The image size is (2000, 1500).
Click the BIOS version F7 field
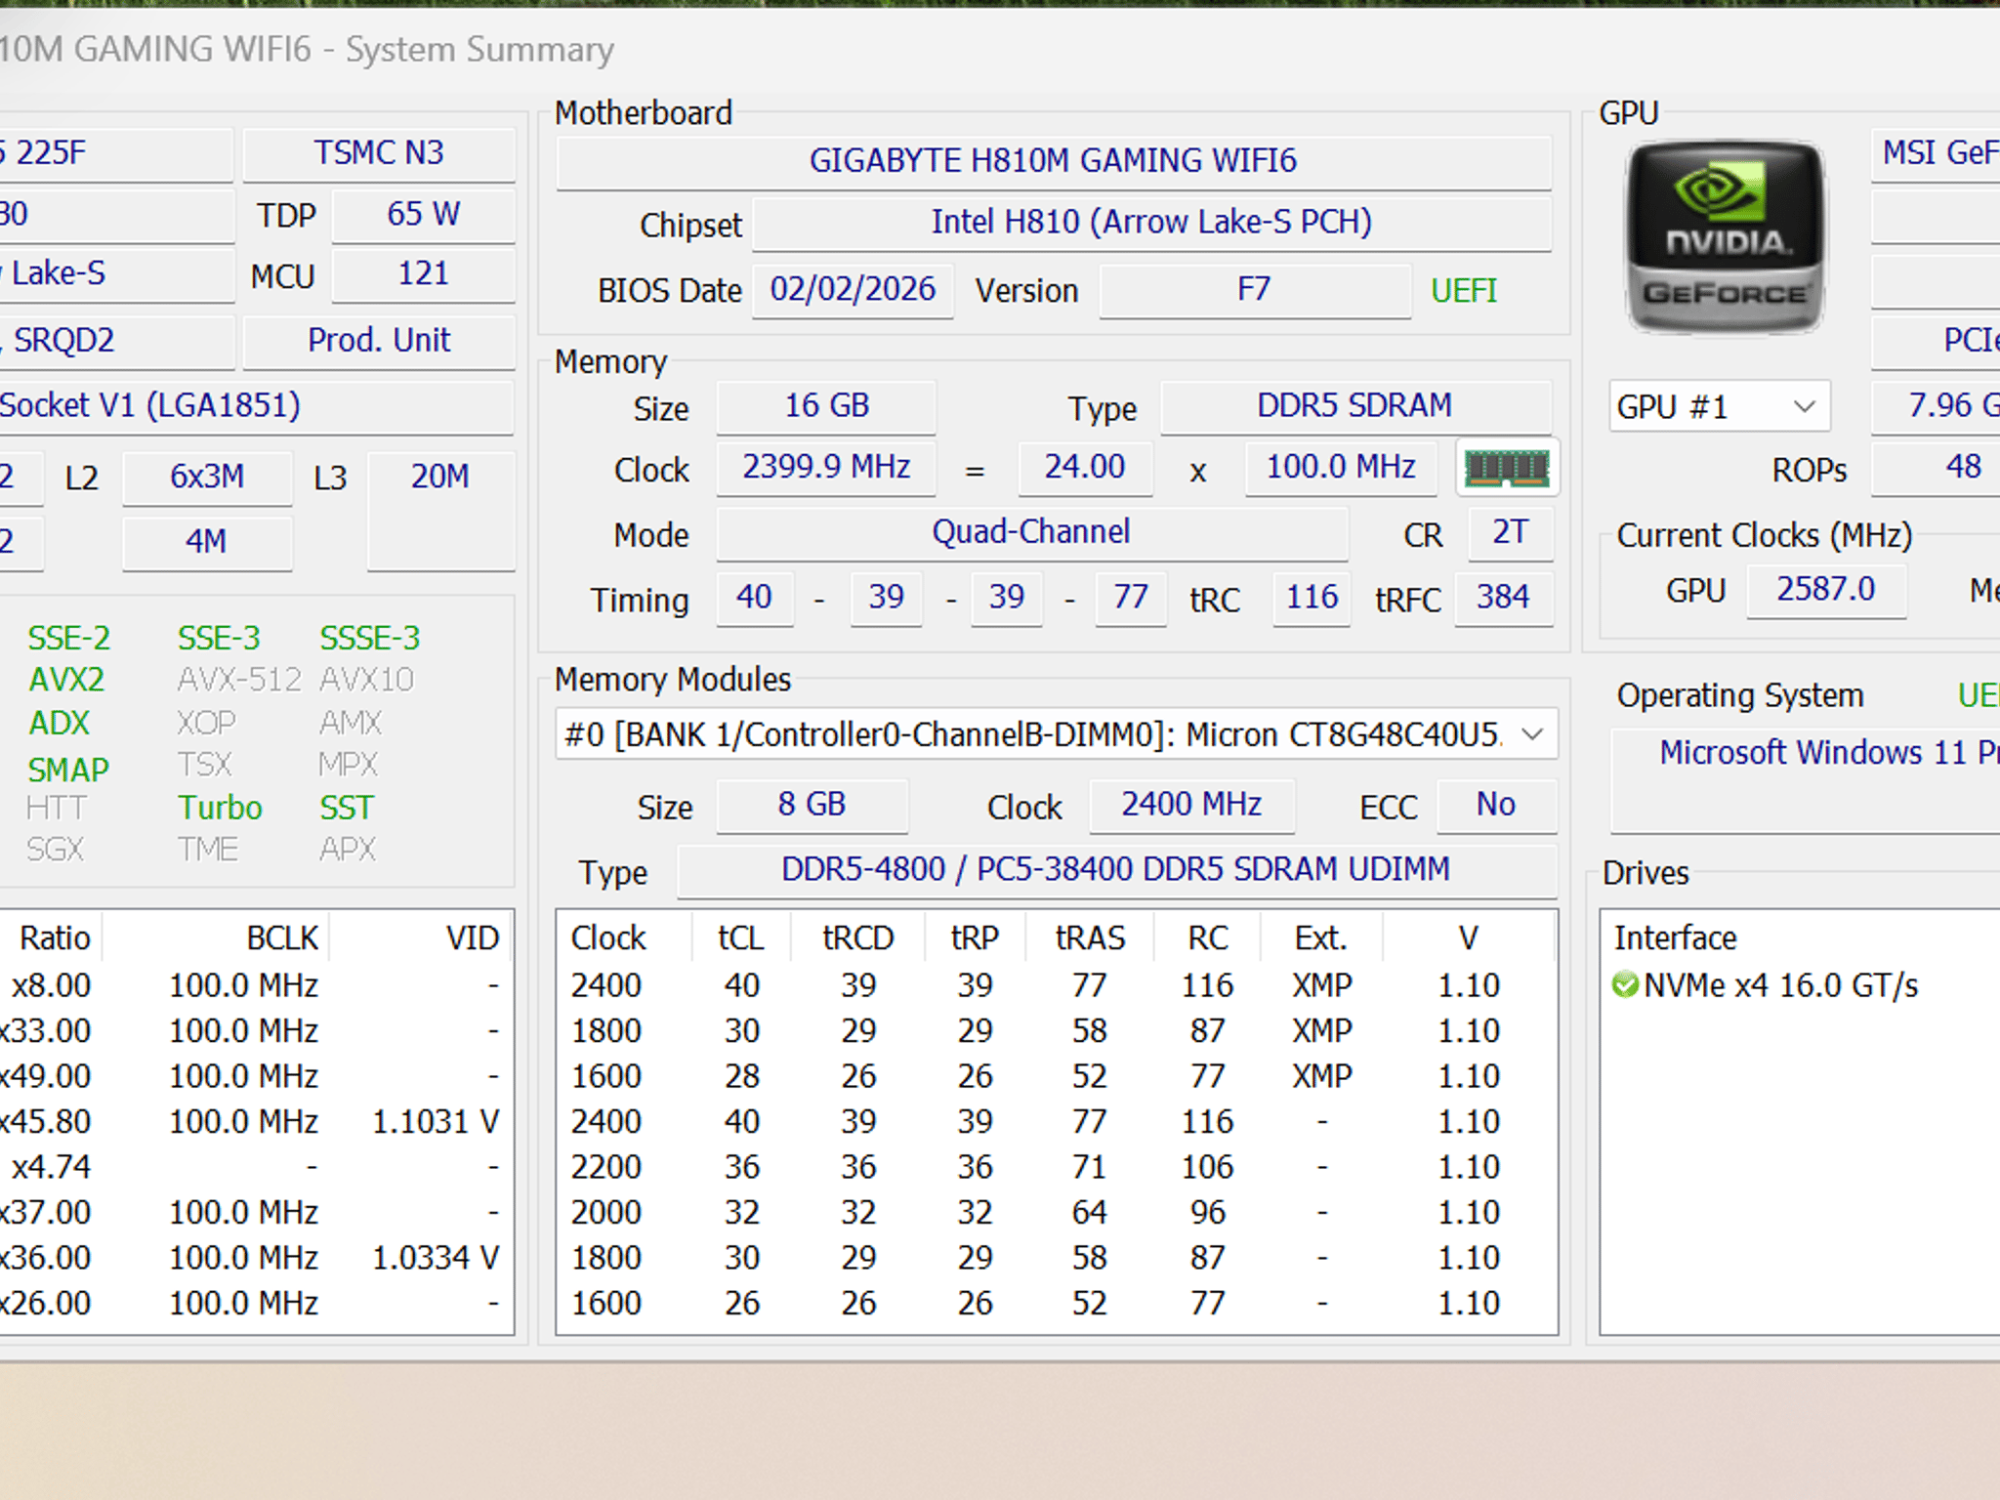coord(1255,290)
